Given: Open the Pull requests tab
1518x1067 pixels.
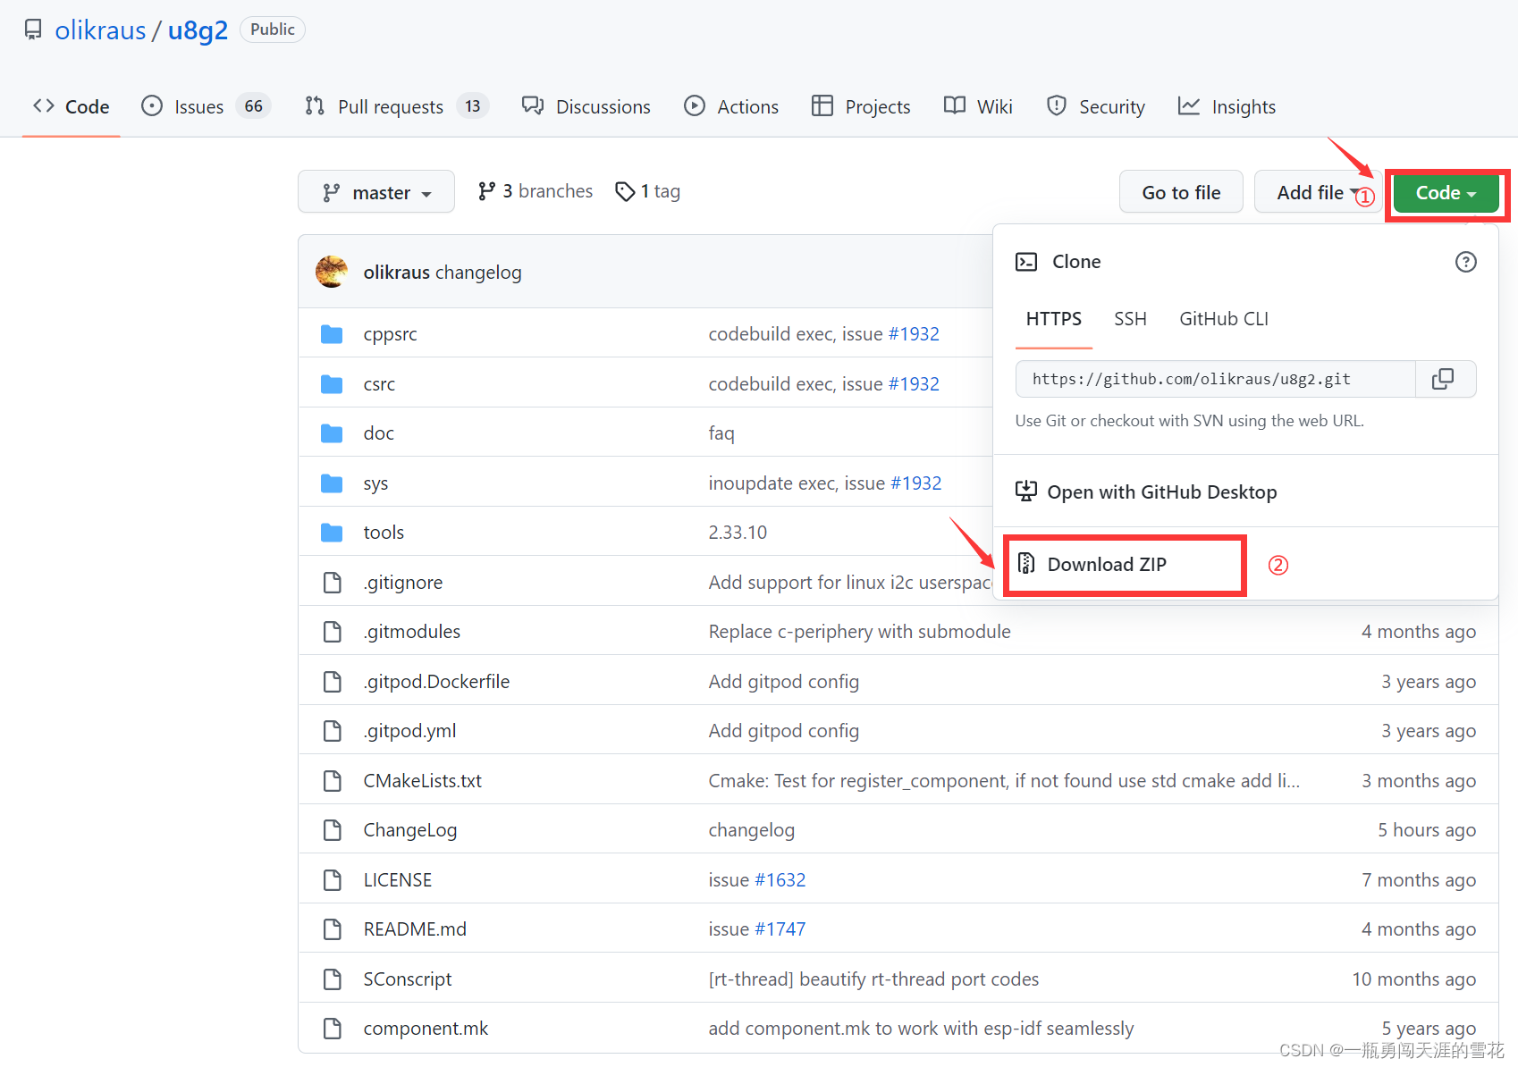Looking at the screenshot, I should click(396, 106).
